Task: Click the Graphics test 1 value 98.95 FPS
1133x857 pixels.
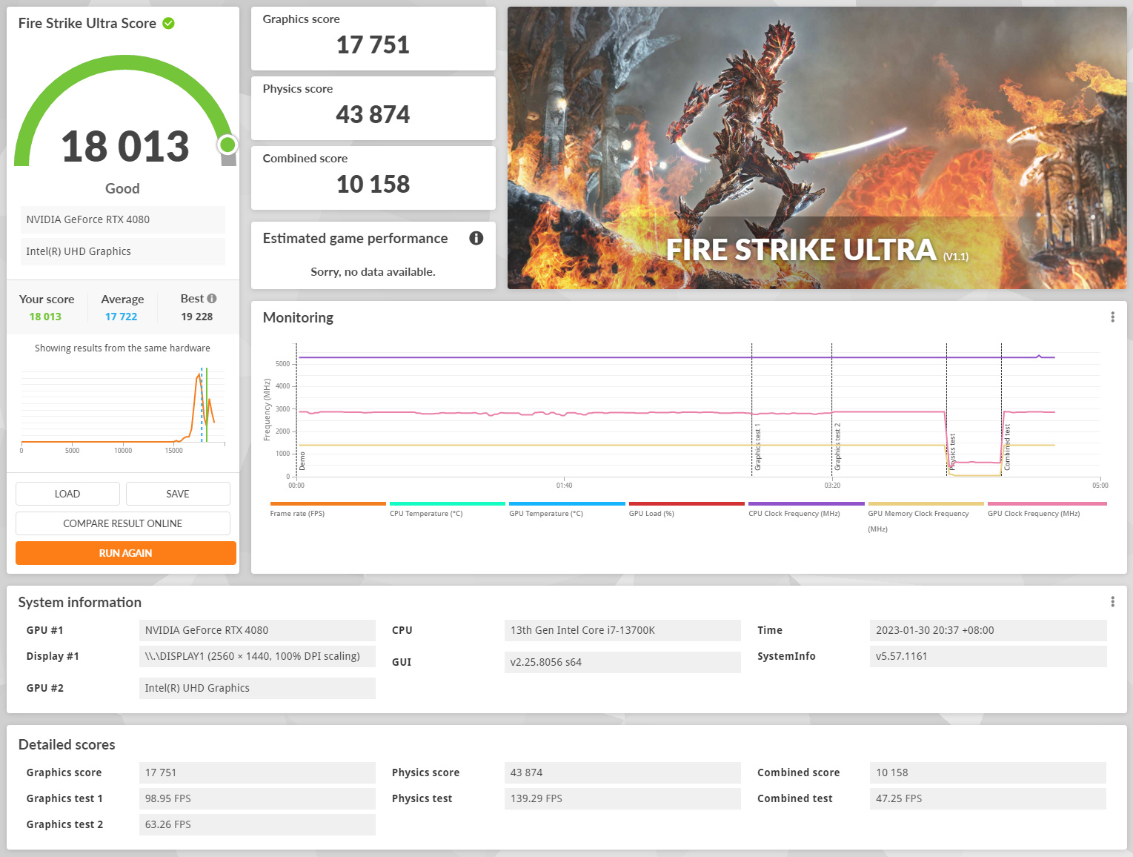Action: (x=257, y=798)
